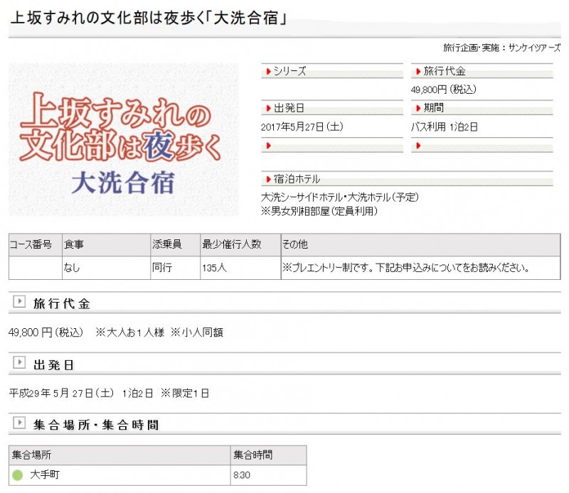Collapse the 集合場所・集合時間 section via its triangle icon
The width and height of the screenshot is (569, 493).
point(19,424)
